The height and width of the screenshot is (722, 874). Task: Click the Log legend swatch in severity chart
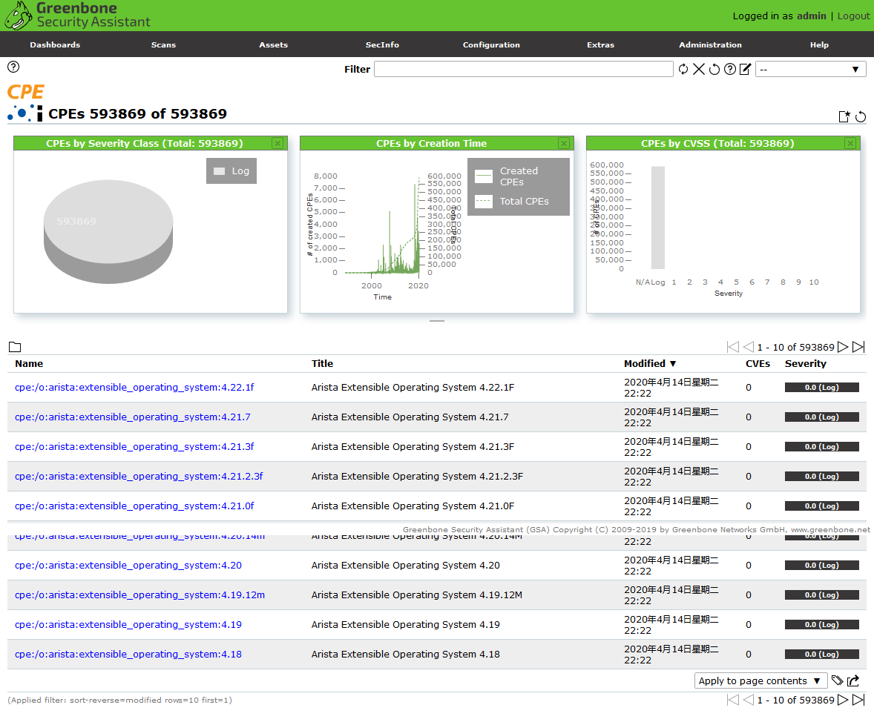(x=219, y=171)
